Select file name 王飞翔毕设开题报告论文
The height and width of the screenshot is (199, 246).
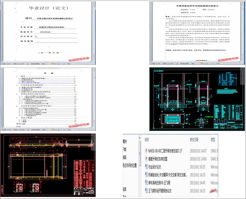click(x=160, y=191)
